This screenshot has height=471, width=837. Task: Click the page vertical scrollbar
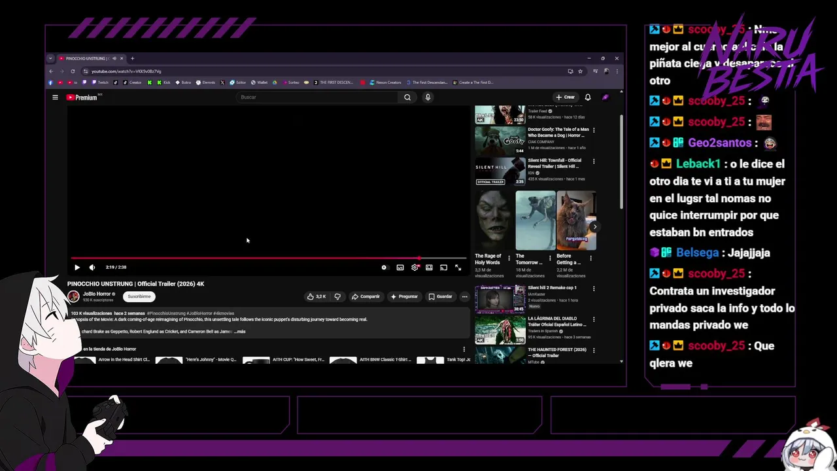click(621, 162)
